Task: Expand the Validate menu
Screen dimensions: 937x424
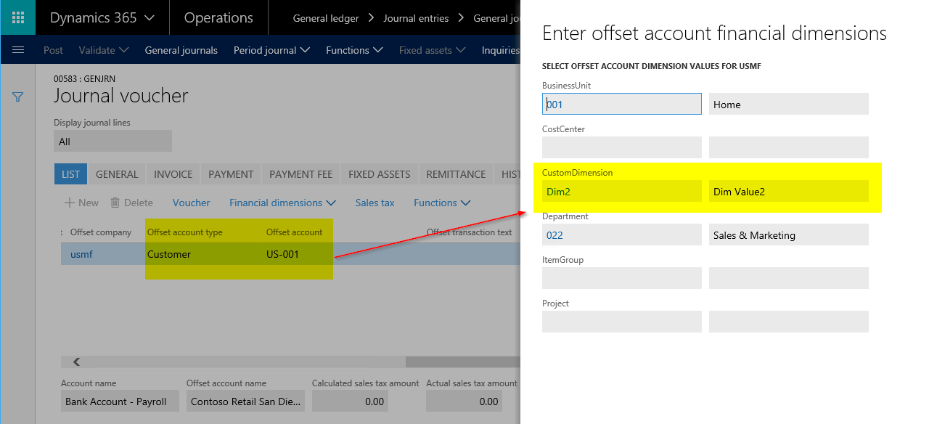Action: 104,50
